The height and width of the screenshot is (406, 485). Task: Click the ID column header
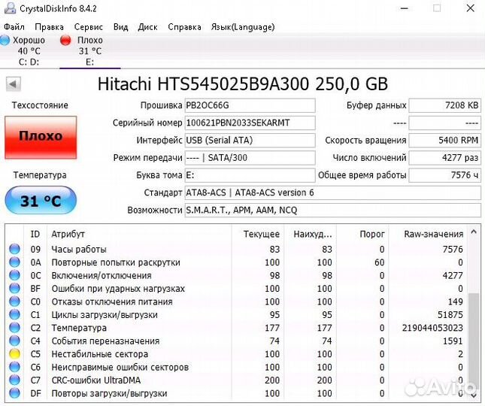35,234
